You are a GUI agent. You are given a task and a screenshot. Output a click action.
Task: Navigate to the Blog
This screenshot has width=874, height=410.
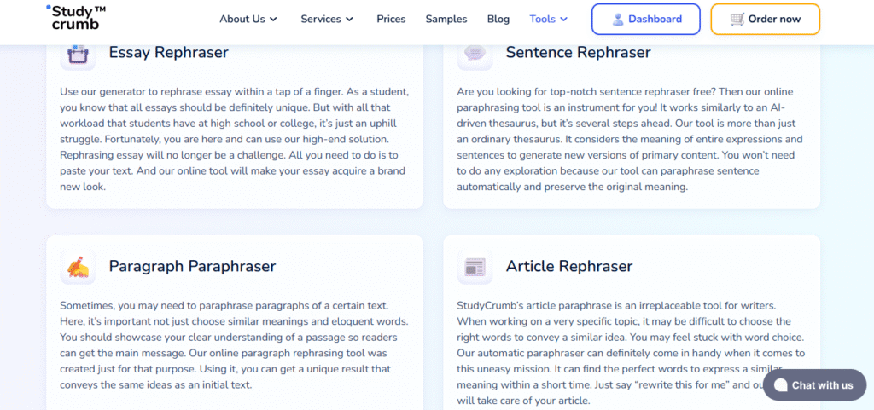point(498,19)
